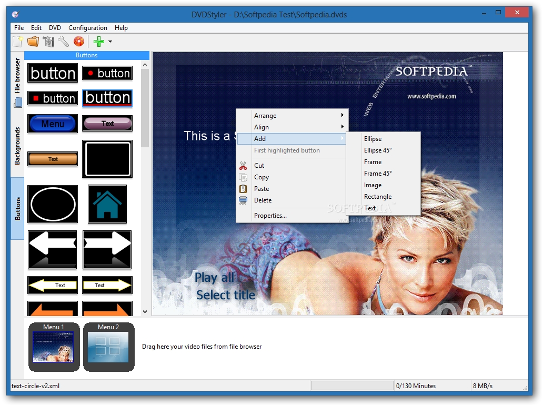Click the 8 MB/s status bar entry
Screen dimensions: 543x406
[482, 386]
